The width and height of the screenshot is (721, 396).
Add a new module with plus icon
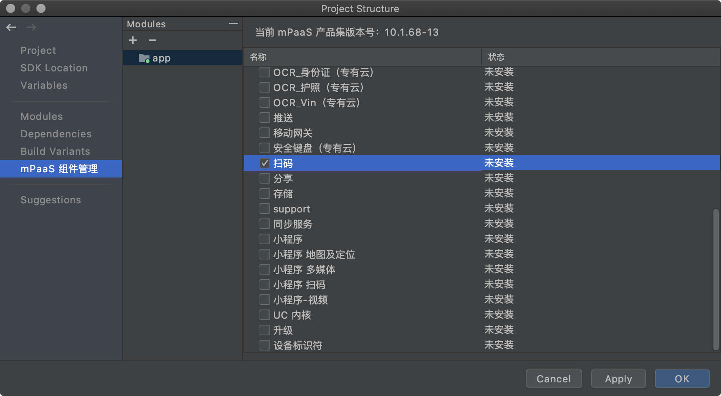133,40
